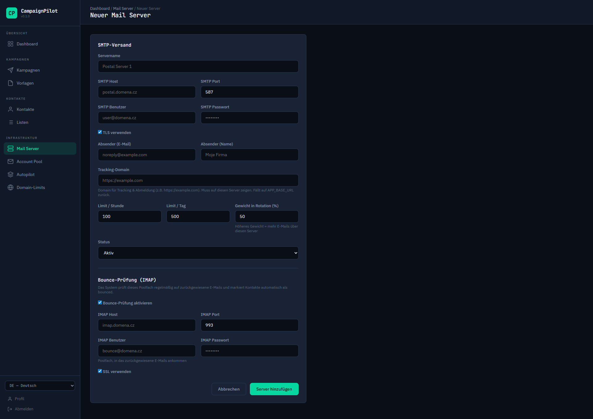
Task: Select Mail Server menu item
Action: click(40, 149)
